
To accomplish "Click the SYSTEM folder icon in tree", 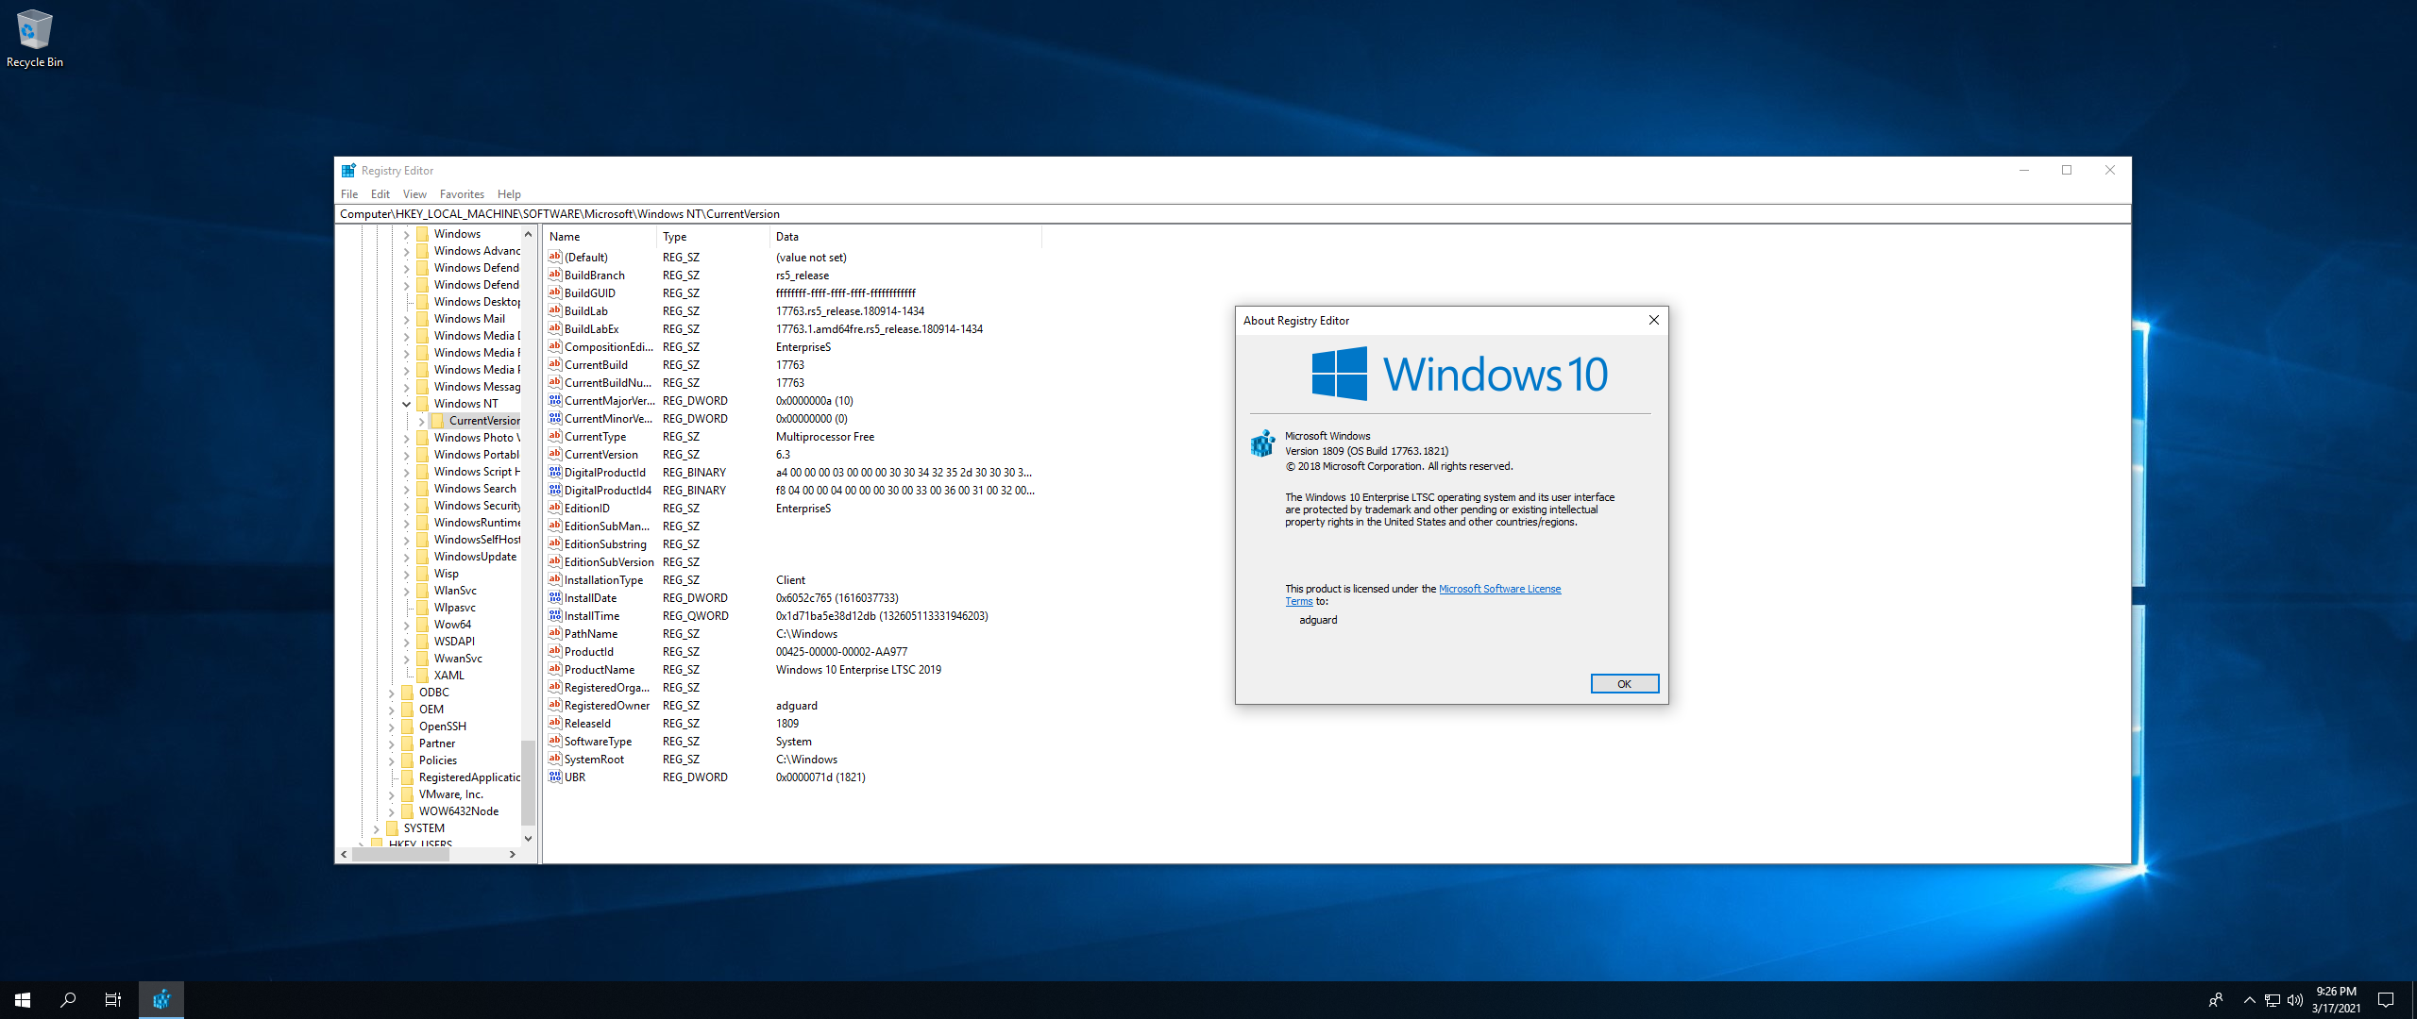I will [393, 828].
